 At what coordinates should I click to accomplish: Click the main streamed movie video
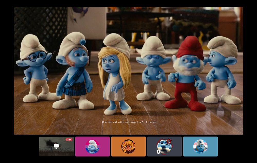click(x=128, y=70)
